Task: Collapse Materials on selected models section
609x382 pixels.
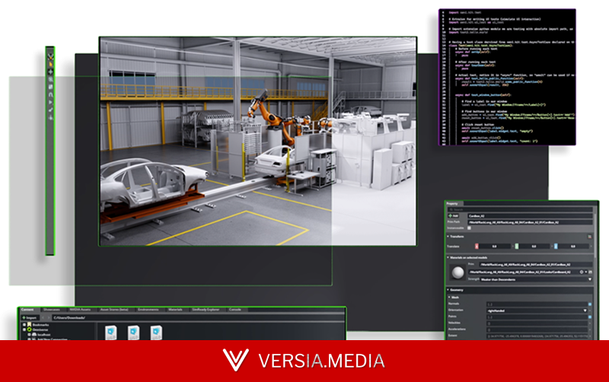Action: click(448, 257)
